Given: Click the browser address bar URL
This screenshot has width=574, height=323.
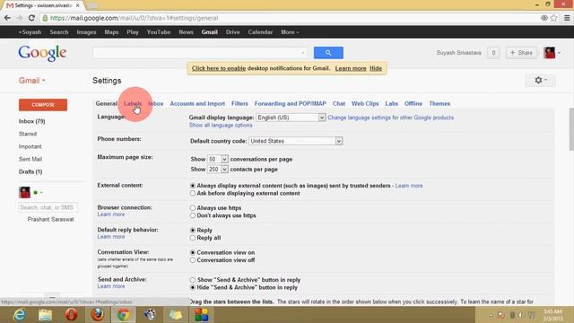Looking at the screenshot, I should click(x=134, y=18).
